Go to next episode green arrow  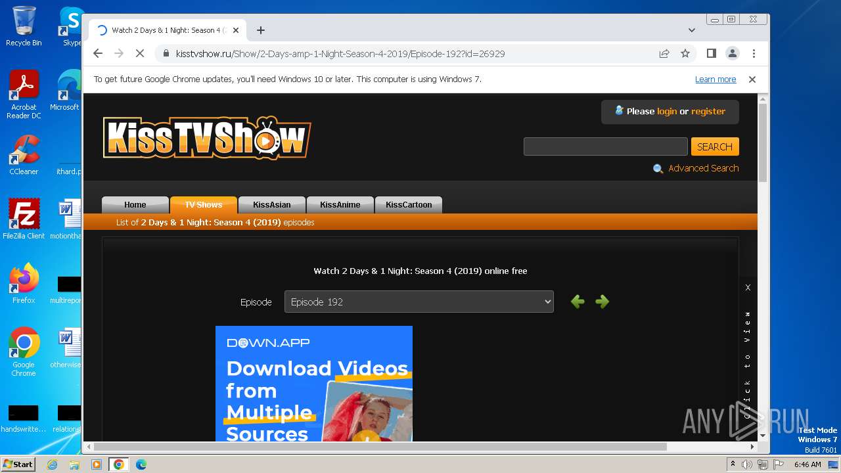tap(602, 302)
